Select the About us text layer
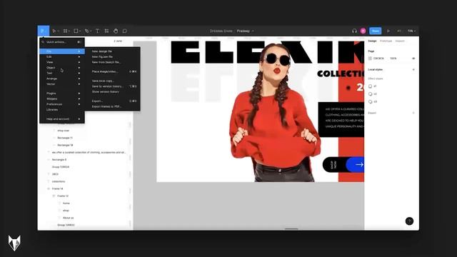The width and height of the screenshot is (457, 257). [x=69, y=218]
